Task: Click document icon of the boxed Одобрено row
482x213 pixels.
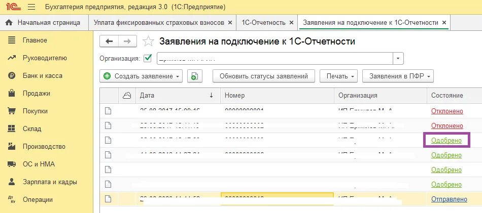Action: (108, 140)
